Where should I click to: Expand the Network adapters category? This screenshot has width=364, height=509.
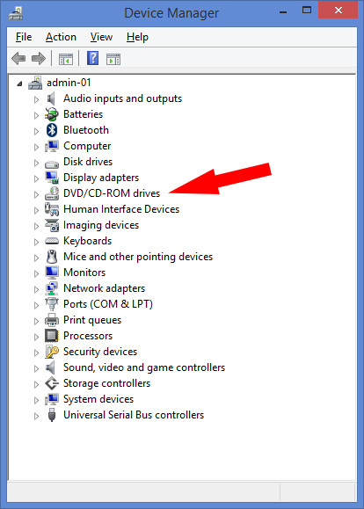click(36, 289)
